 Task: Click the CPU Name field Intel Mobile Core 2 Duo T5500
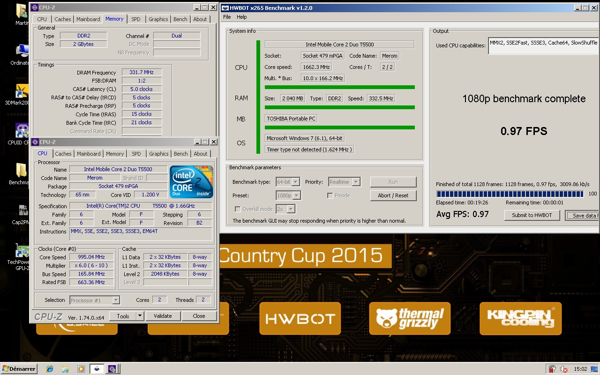[118, 169]
